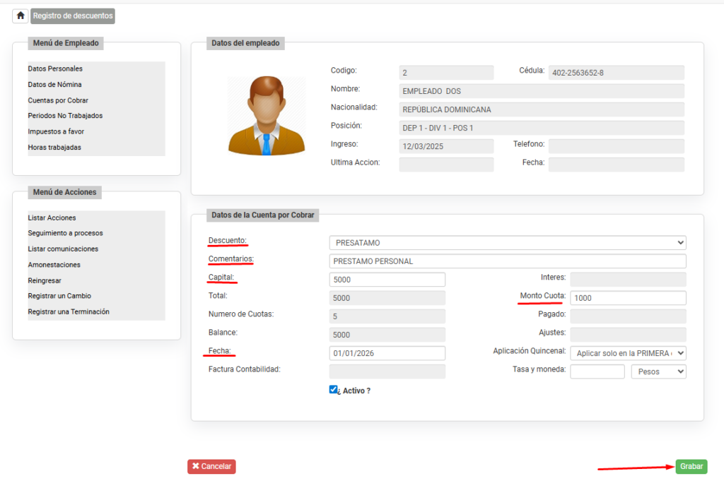Select Cuentas por Cobrar menu item
Image resolution: width=724 pixels, height=488 pixels.
pos(58,100)
